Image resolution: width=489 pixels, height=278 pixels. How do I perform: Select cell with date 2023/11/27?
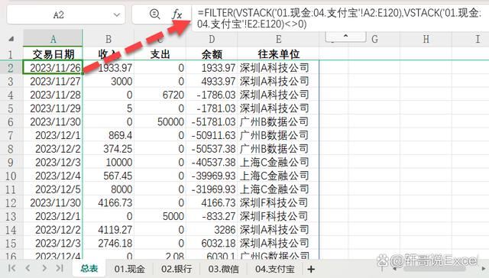click(53, 82)
